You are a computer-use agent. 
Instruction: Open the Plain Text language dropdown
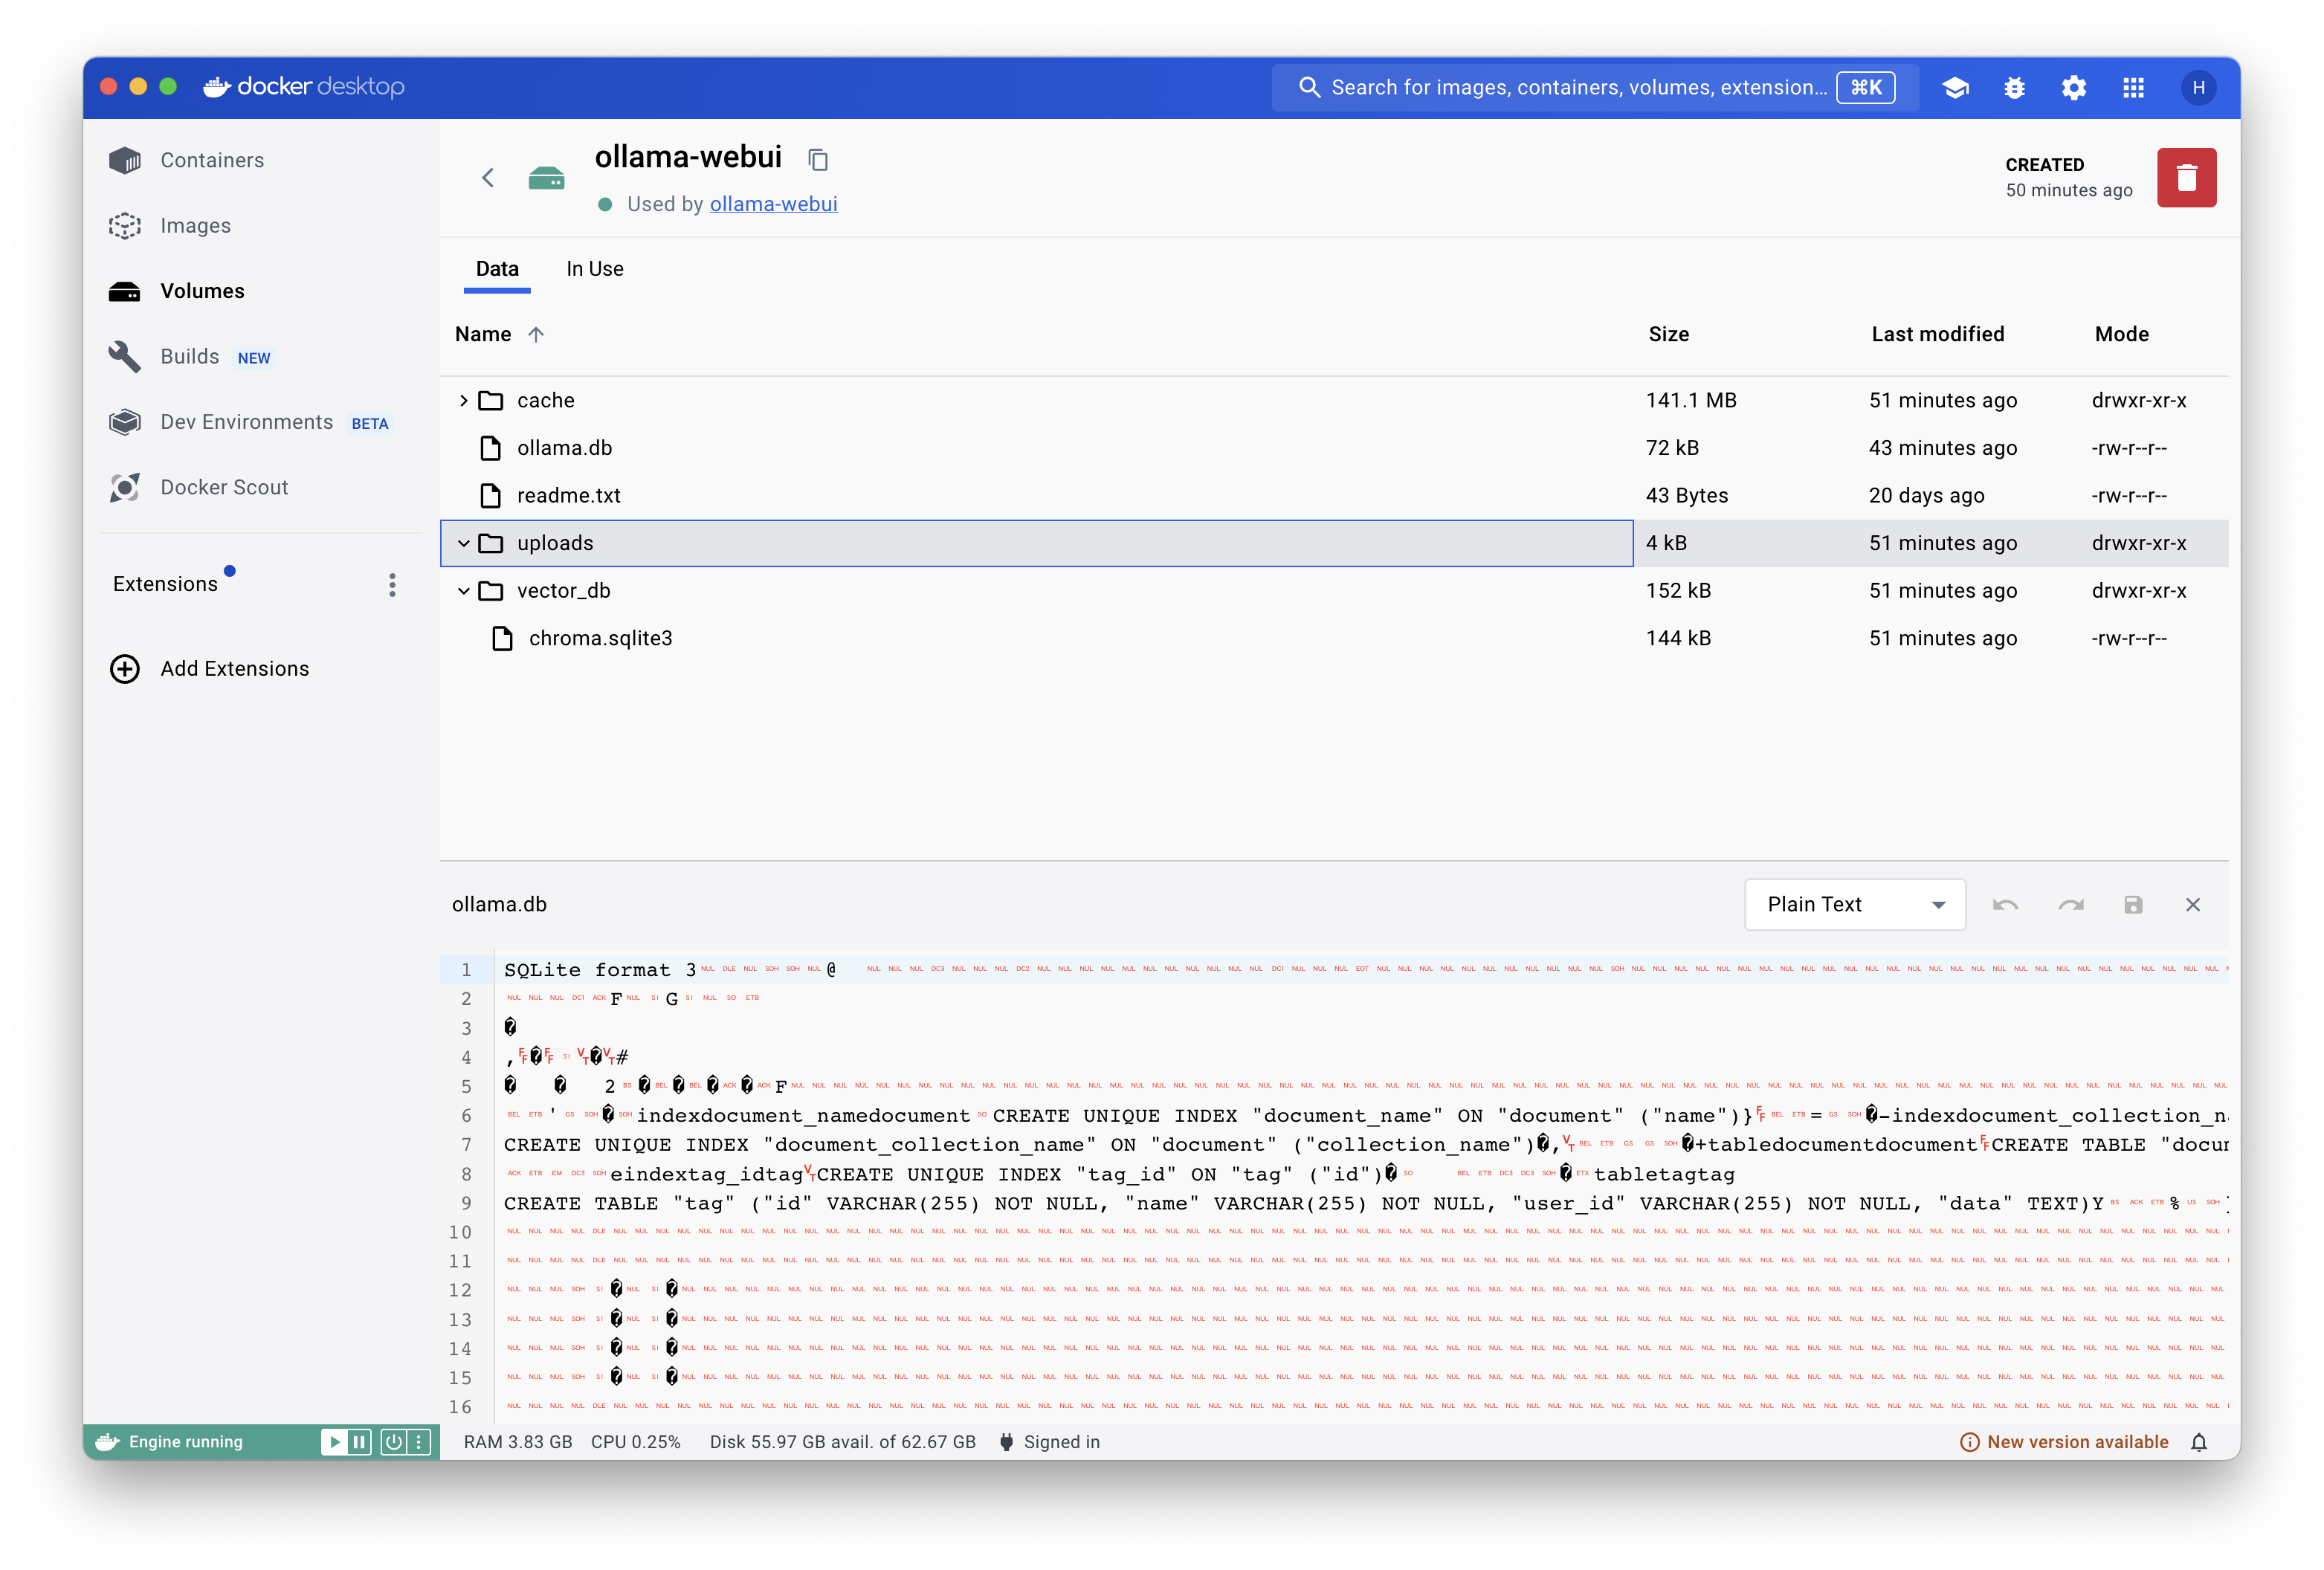coord(1854,905)
